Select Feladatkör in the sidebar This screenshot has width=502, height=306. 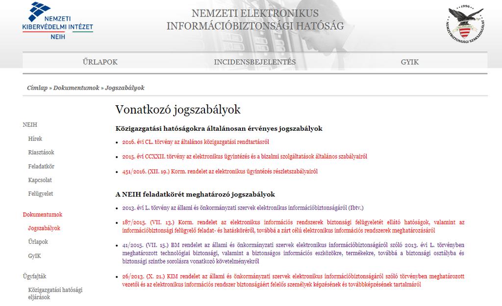click(41, 166)
